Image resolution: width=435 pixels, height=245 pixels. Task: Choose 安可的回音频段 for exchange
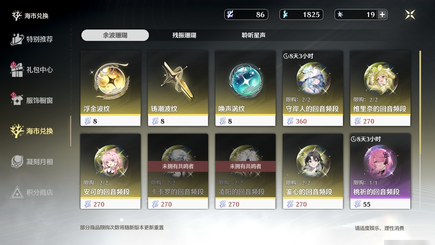[110, 171]
